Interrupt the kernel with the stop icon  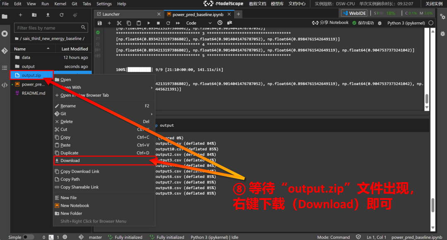click(x=158, y=23)
